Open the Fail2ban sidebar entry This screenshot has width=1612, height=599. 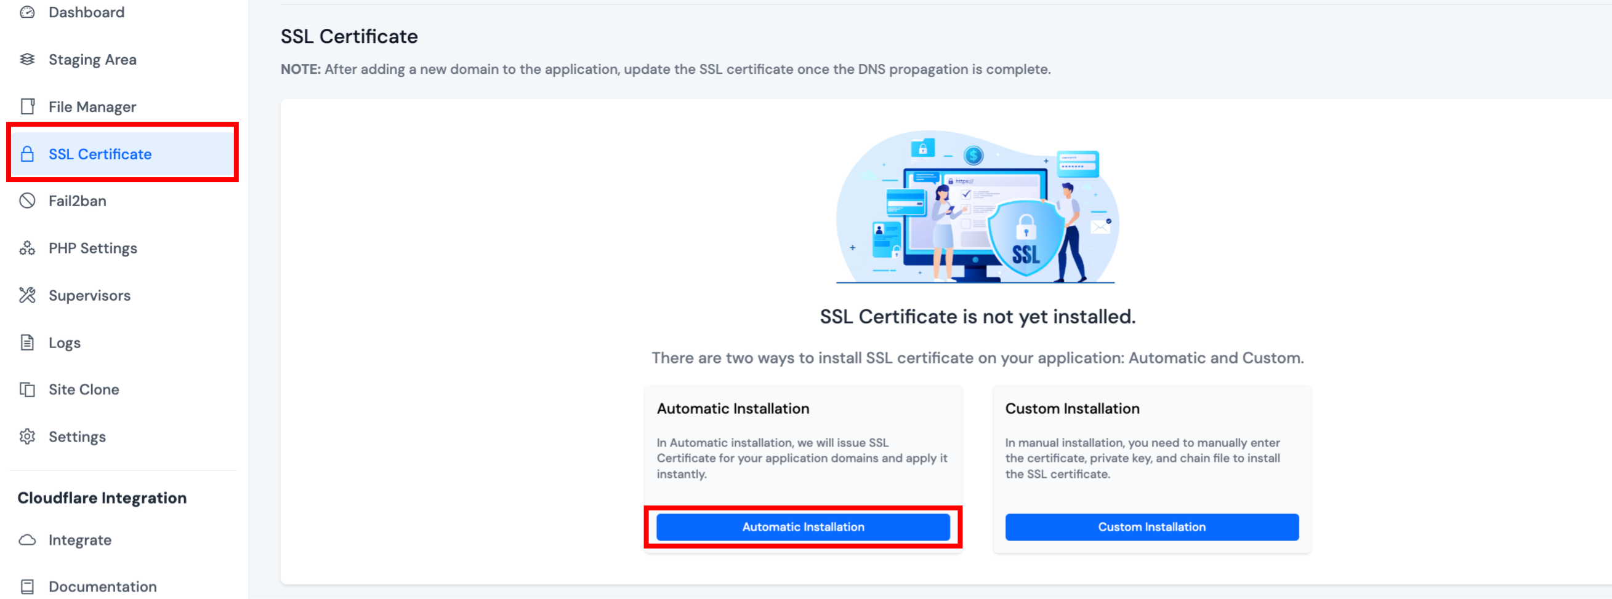point(78,200)
